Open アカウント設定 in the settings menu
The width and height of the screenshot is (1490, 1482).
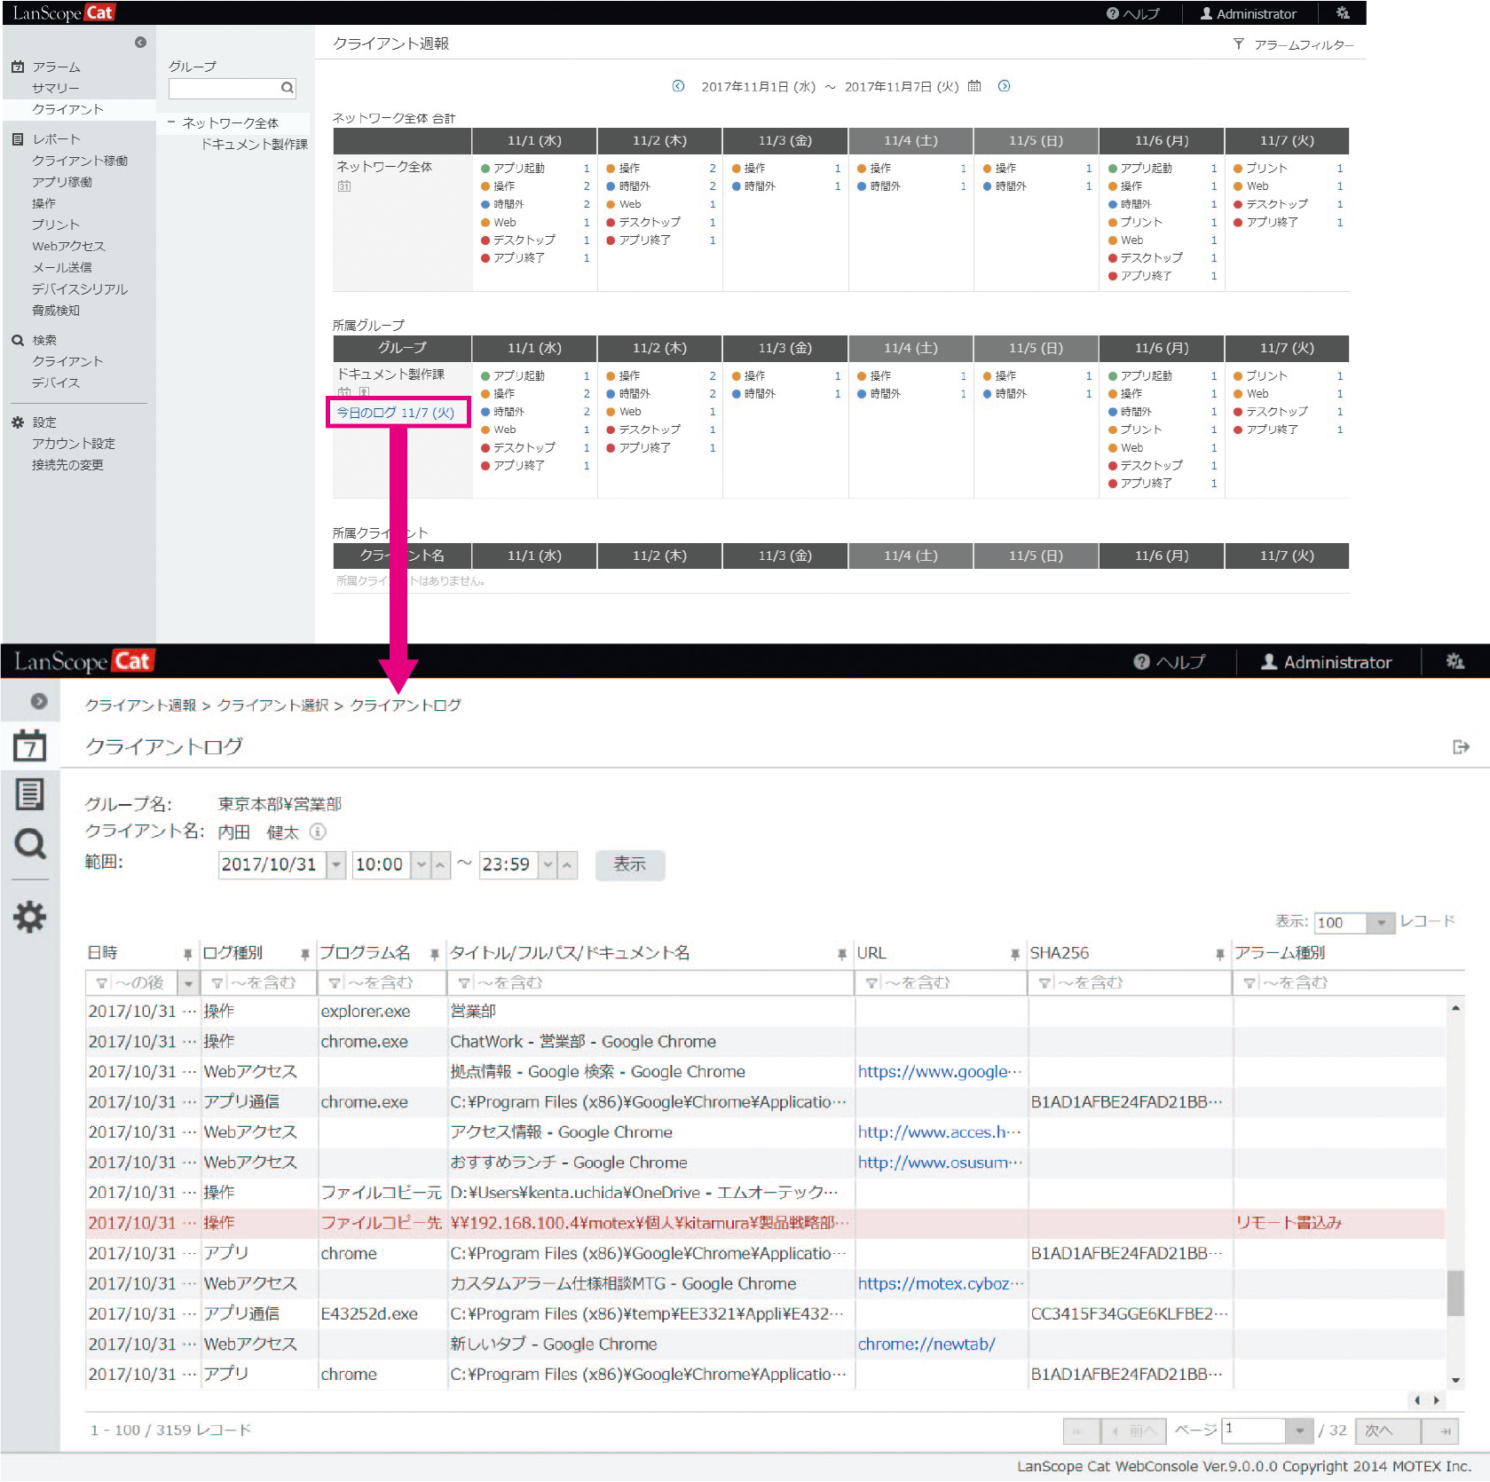(x=74, y=443)
